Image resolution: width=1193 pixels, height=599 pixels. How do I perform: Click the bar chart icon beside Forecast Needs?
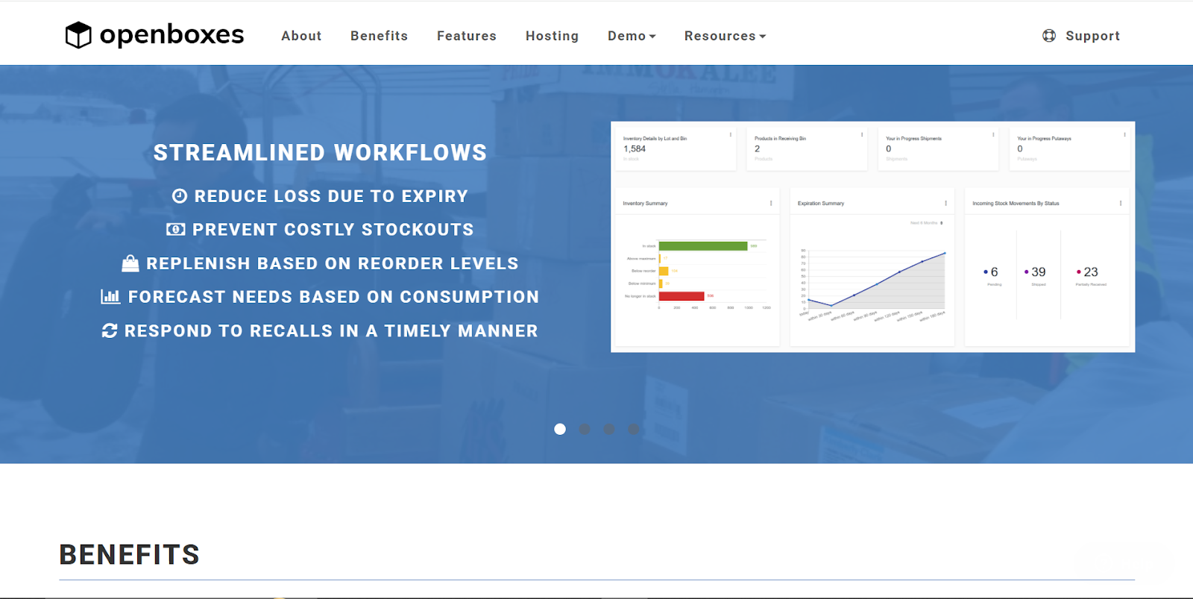point(110,297)
